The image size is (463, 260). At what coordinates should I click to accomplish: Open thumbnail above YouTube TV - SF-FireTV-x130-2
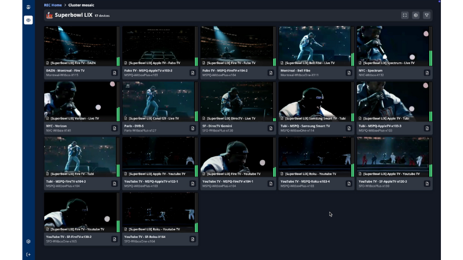coord(80,212)
